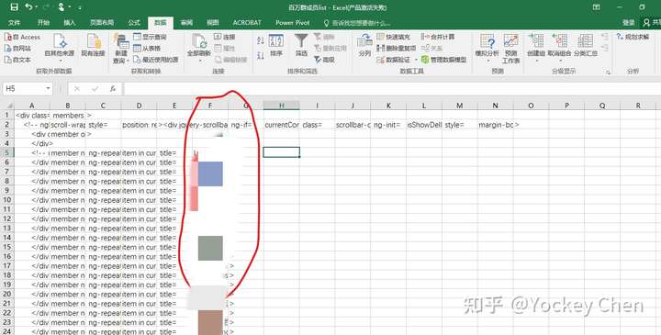Screen dimensions: 661x335
Task: Import data from Access (自 Access)
Action: tap(22, 37)
